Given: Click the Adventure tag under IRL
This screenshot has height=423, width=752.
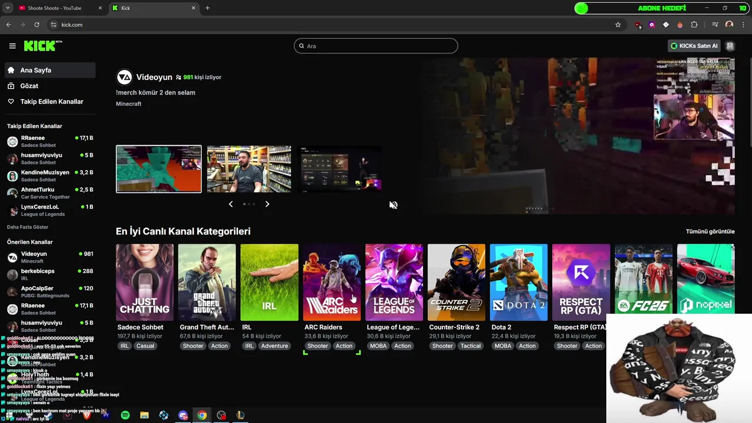Looking at the screenshot, I should tap(274, 346).
